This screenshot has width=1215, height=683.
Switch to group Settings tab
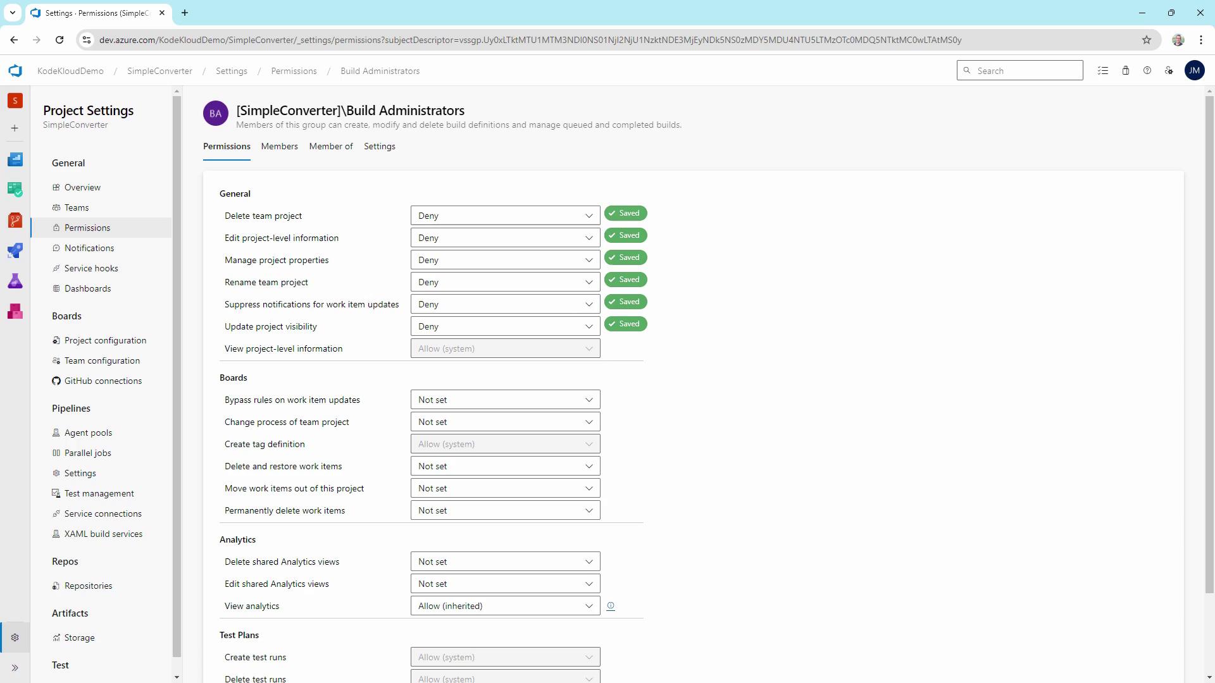tap(380, 146)
